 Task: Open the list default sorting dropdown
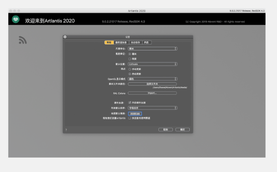[152, 108]
